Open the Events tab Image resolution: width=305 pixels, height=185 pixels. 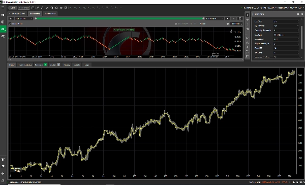pos(77,65)
